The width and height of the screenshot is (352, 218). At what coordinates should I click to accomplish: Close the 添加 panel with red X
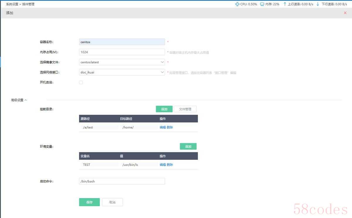345,13
